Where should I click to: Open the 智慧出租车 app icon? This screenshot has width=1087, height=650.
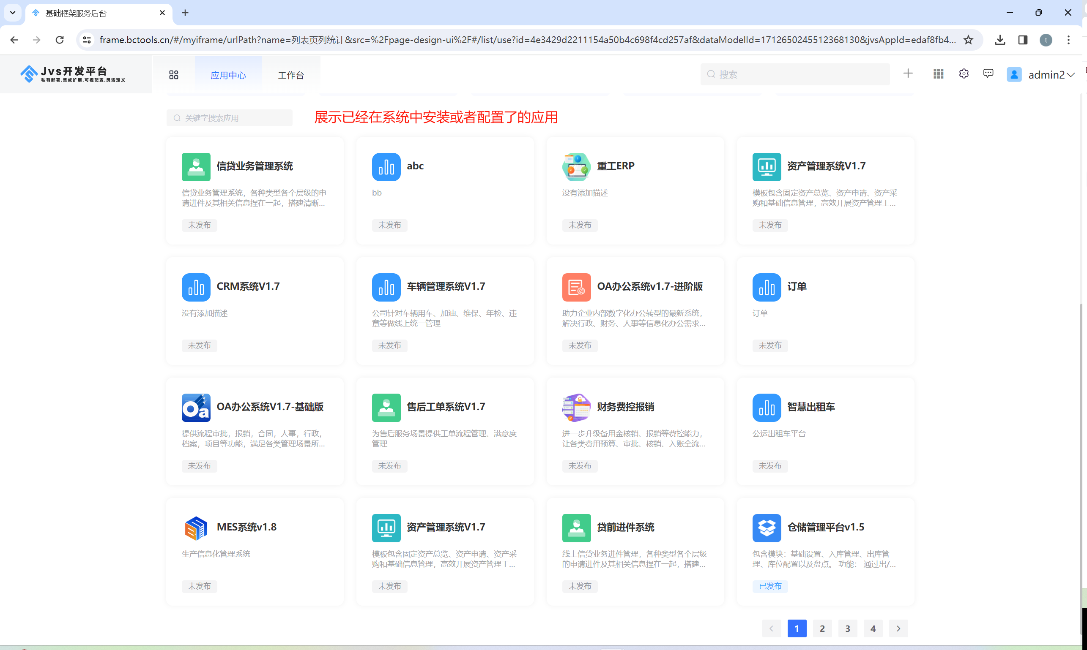click(767, 408)
